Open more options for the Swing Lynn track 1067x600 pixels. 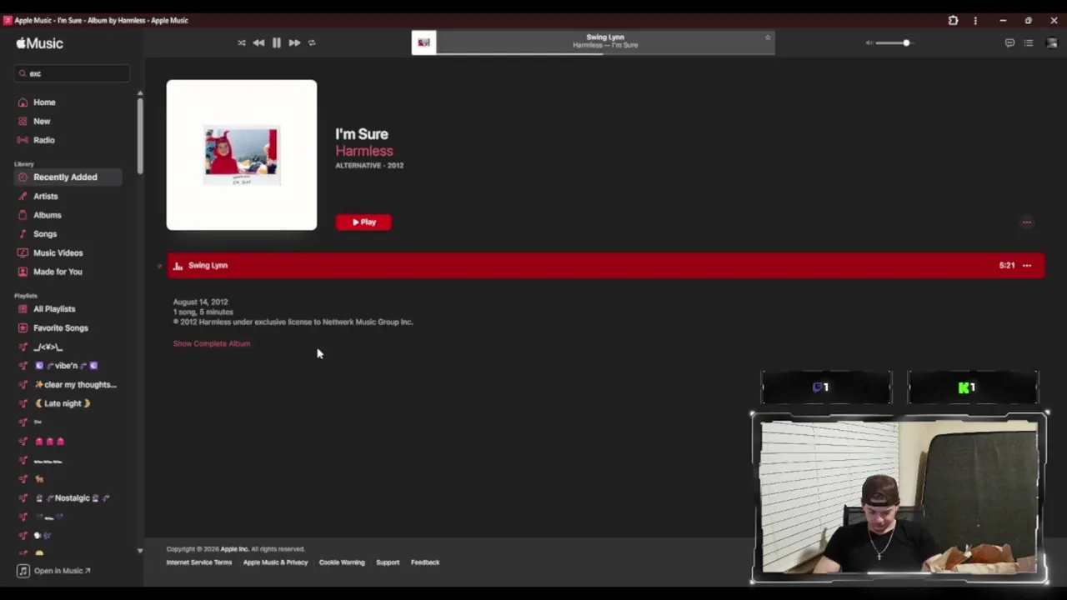coord(1027,266)
